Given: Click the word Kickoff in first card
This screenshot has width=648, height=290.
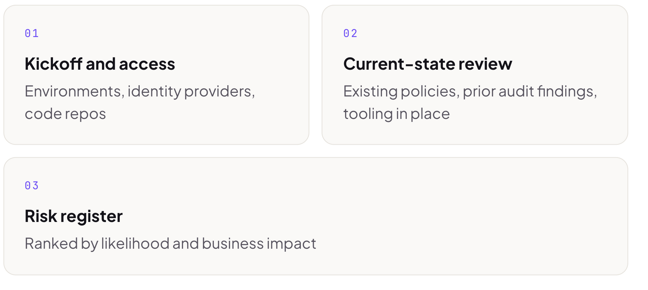Looking at the screenshot, I should click(53, 64).
